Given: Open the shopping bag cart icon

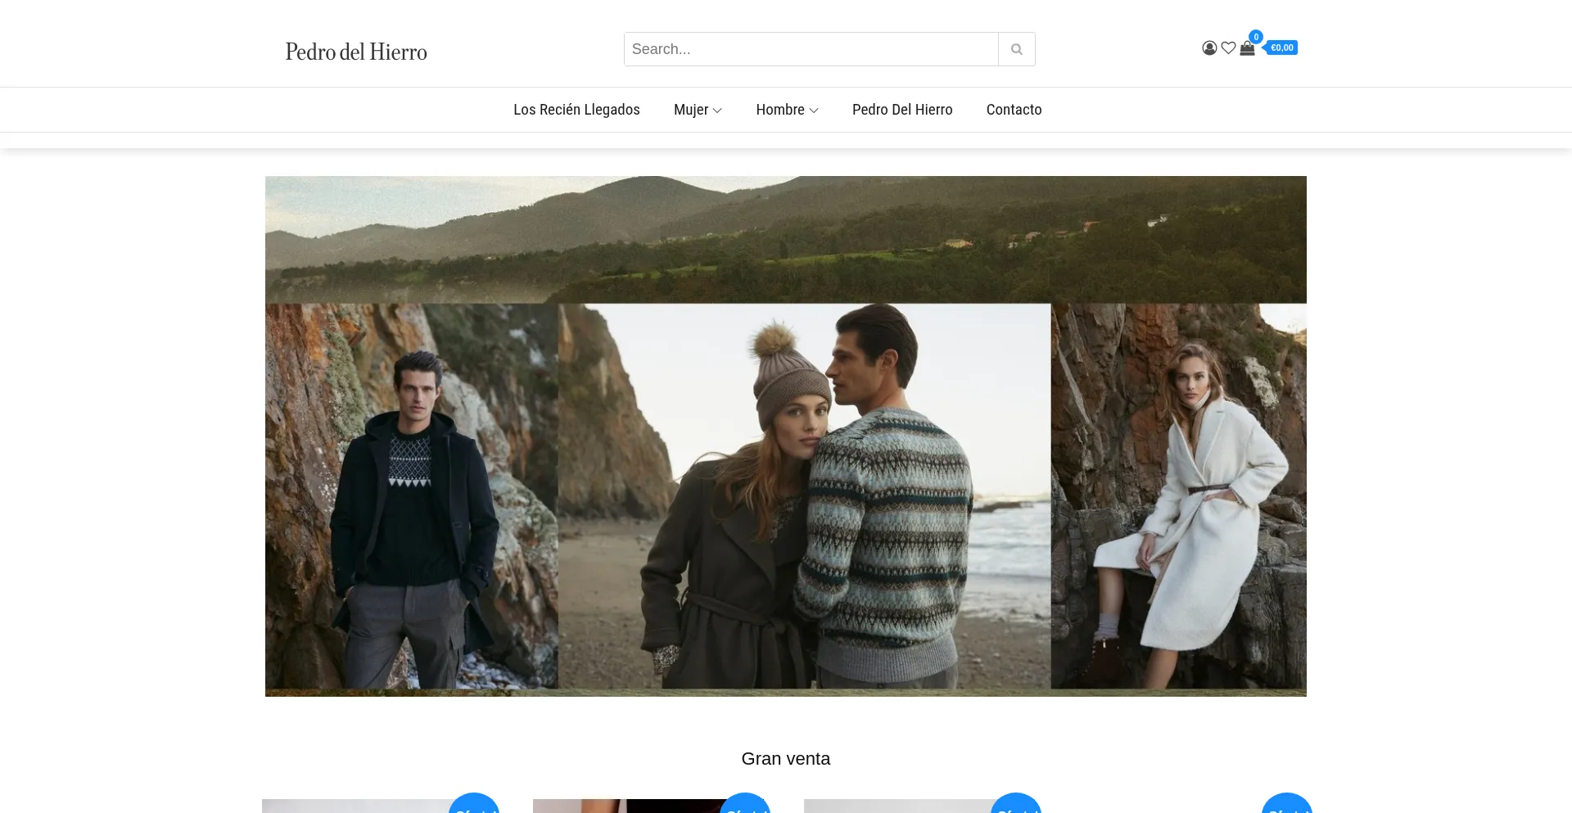Looking at the screenshot, I should click(x=1247, y=49).
